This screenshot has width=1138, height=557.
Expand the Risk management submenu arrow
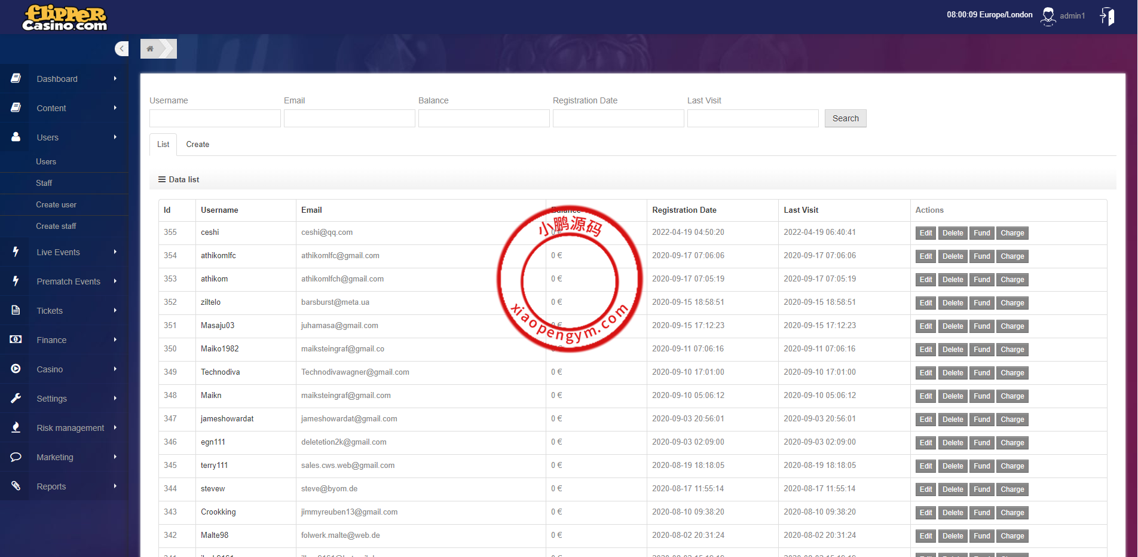115,428
